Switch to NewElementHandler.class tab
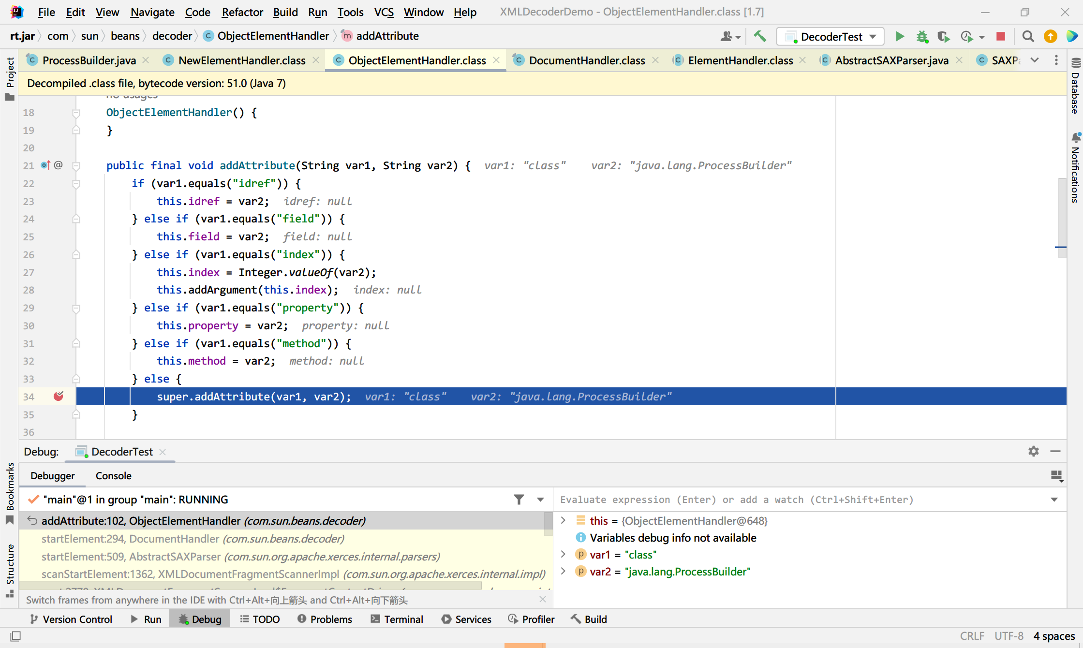The height and width of the screenshot is (648, 1083). click(241, 60)
